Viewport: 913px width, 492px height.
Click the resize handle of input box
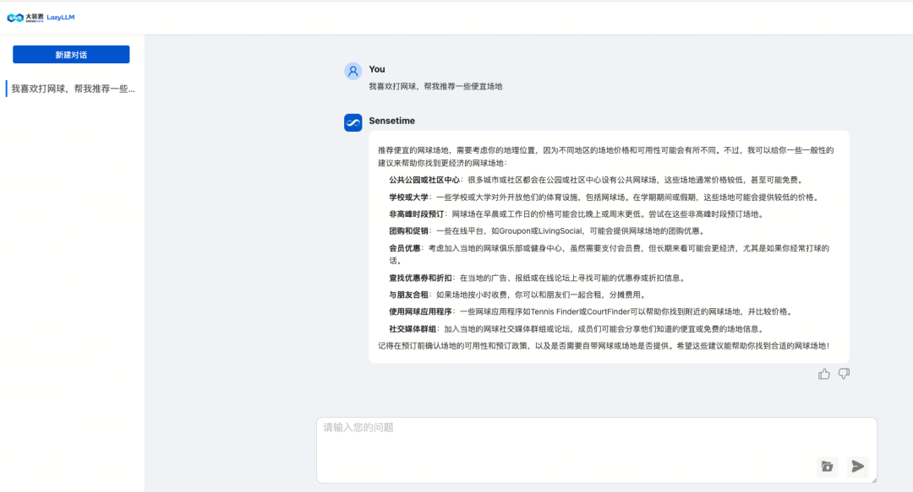pyautogui.click(x=873, y=480)
